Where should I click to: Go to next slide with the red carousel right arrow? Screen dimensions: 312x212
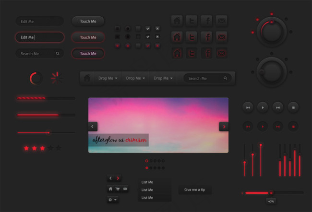224,127
